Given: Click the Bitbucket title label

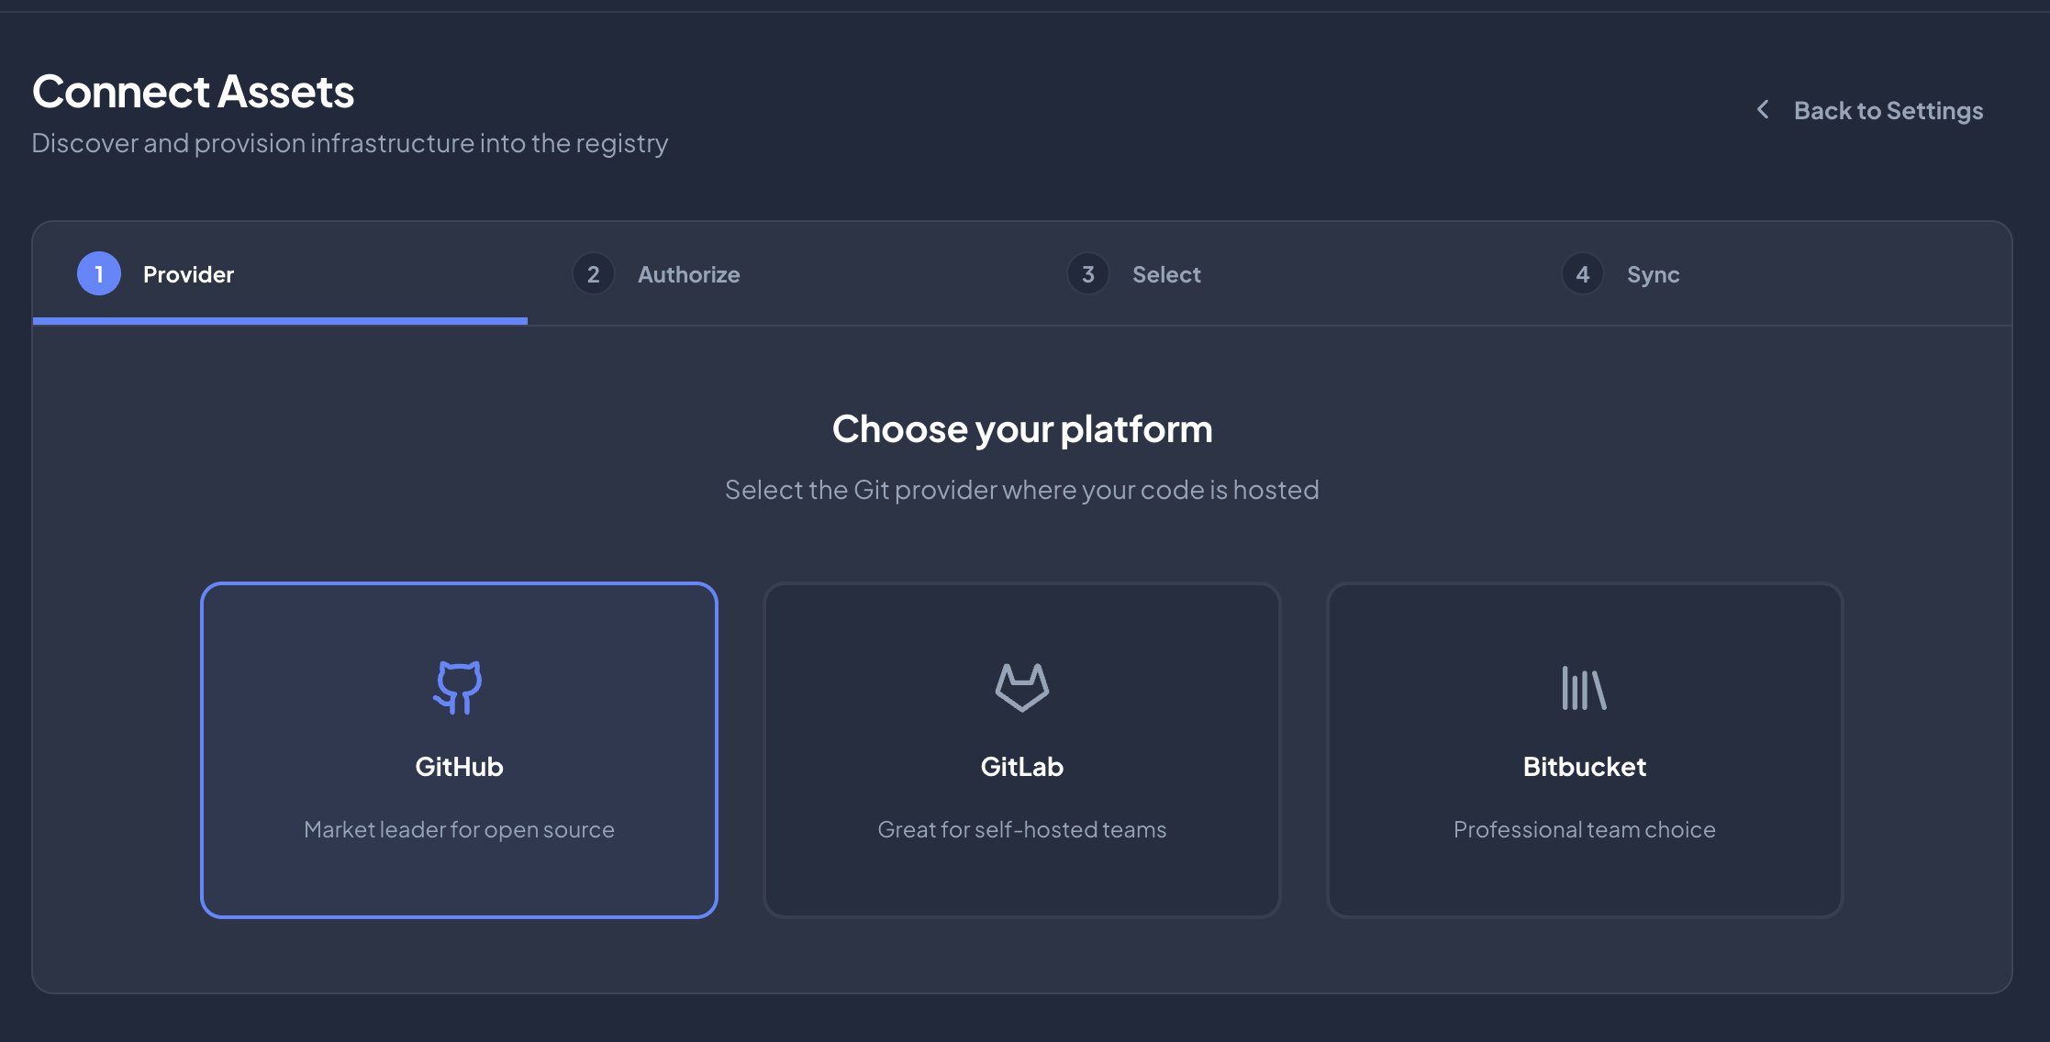Looking at the screenshot, I should click(1584, 767).
